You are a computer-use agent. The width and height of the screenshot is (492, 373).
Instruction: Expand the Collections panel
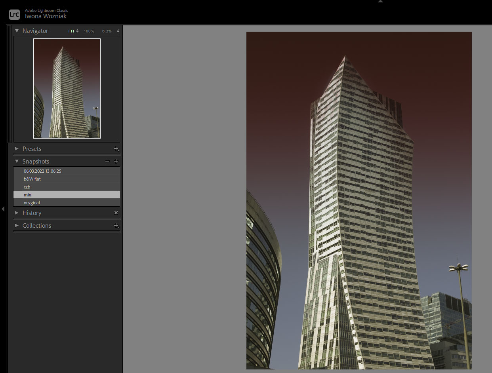pos(17,226)
